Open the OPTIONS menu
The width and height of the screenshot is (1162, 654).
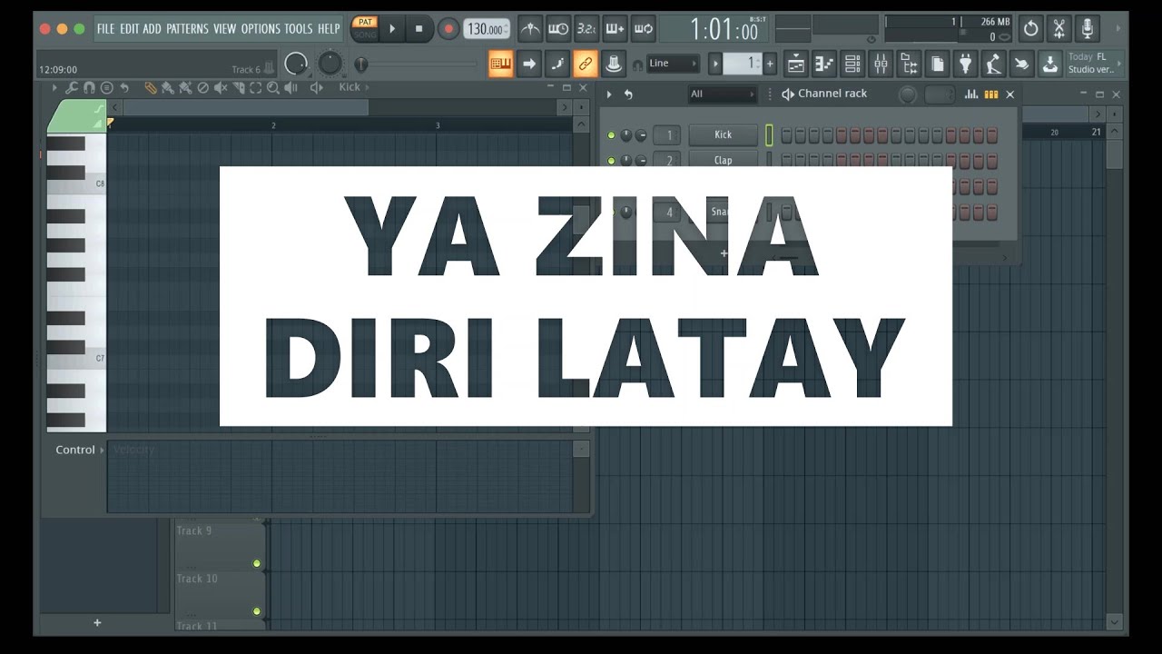click(x=261, y=29)
